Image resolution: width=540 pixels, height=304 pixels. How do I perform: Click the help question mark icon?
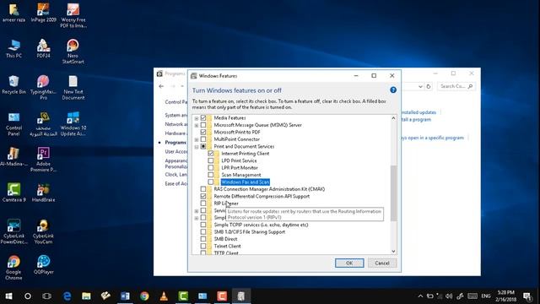pos(393,90)
